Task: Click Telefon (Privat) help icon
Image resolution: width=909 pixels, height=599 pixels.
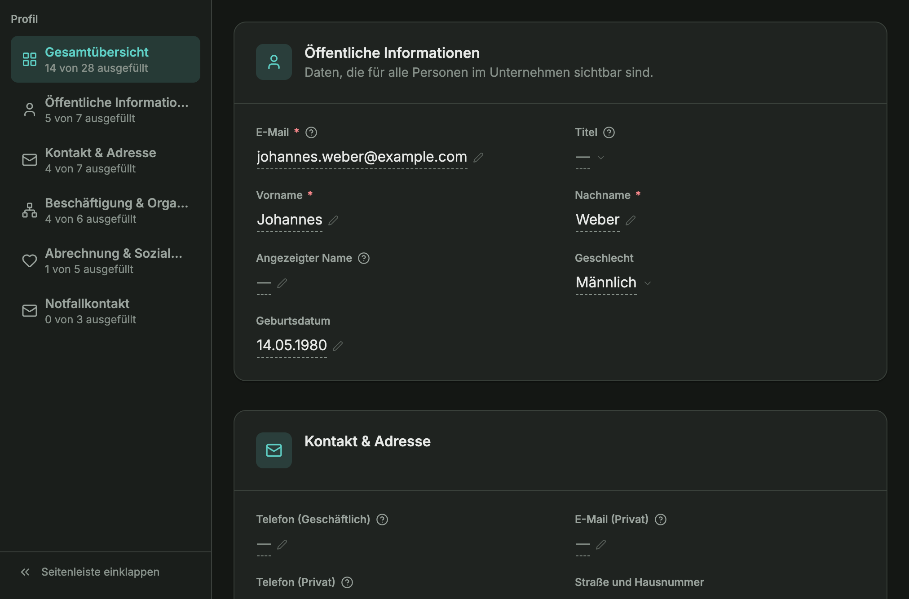Action: pyautogui.click(x=347, y=582)
